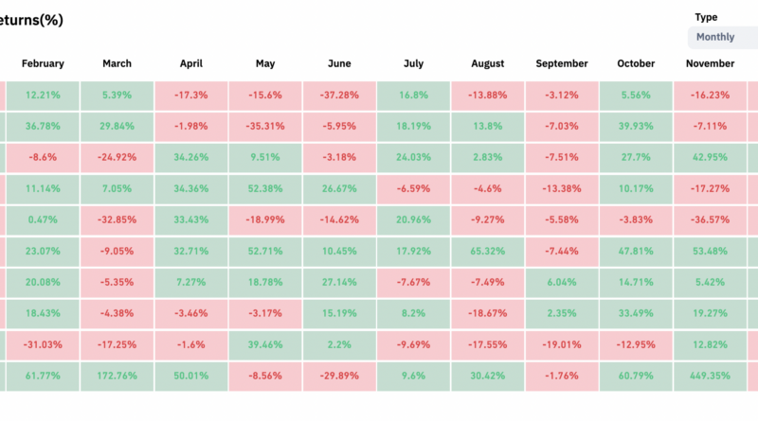Select the November column header
758x421 pixels.
[x=710, y=64]
